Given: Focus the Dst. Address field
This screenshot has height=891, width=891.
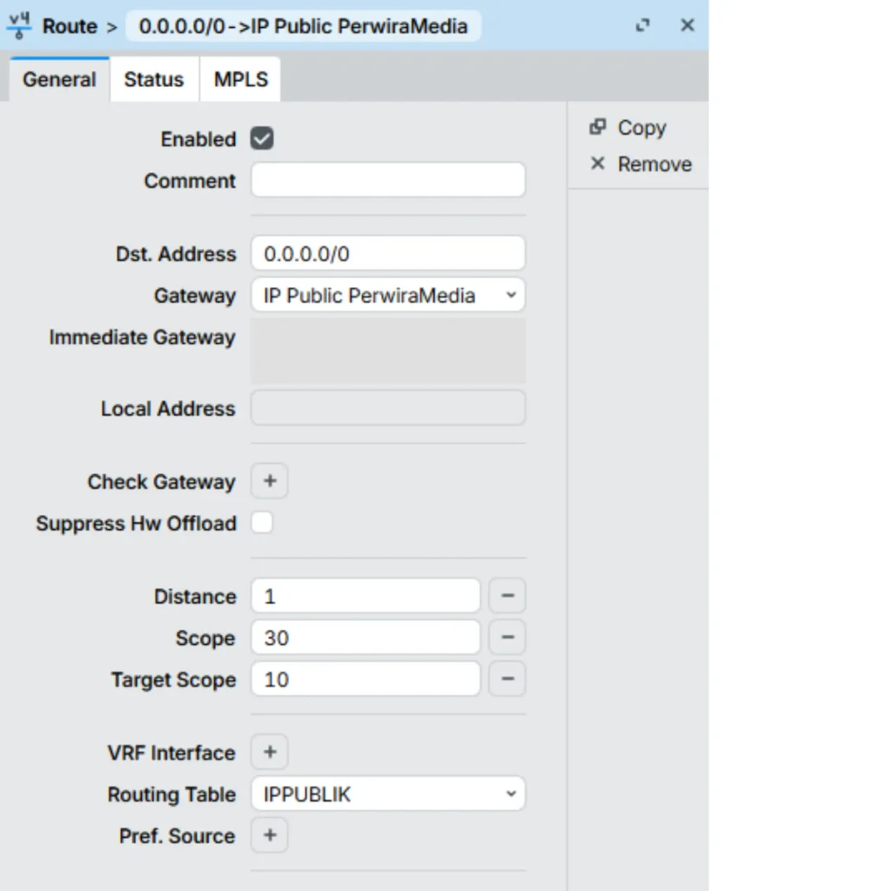Looking at the screenshot, I should (388, 254).
